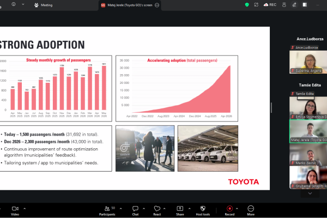Click muted mic icon beside Superina Argene

293,71
